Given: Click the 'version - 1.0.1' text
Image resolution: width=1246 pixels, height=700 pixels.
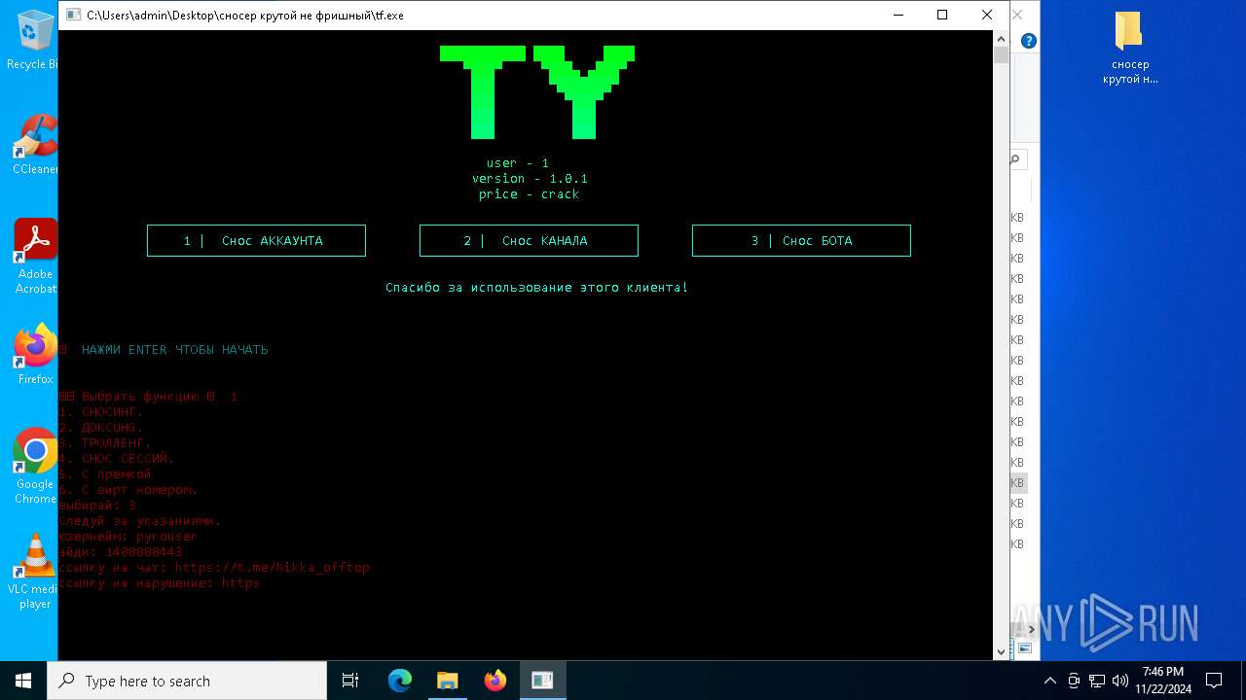Looking at the screenshot, I should pyautogui.click(x=530, y=179).
